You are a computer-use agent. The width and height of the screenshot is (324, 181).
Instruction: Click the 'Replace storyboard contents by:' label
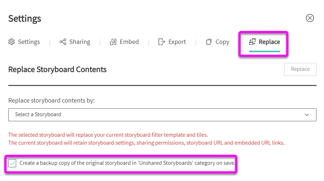pyautogui.click(x=51, y=100)
